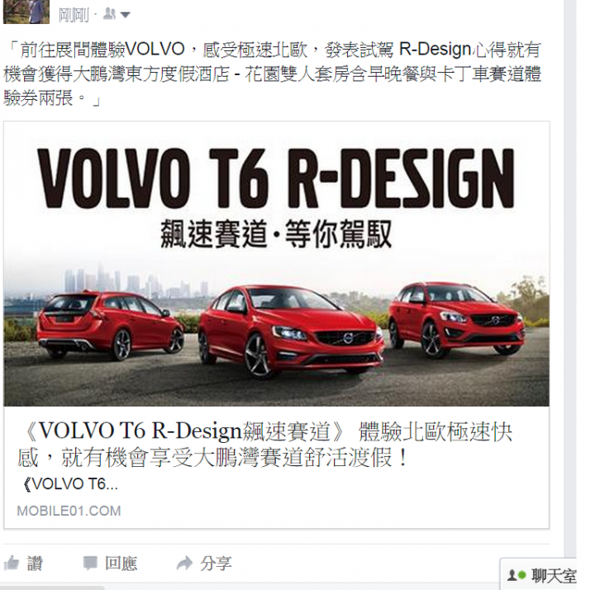The height and width of the screenshot is (590, 595).
Task: Open the Volvo T6 R-Design banner image
Action: [x=276, y=264]
